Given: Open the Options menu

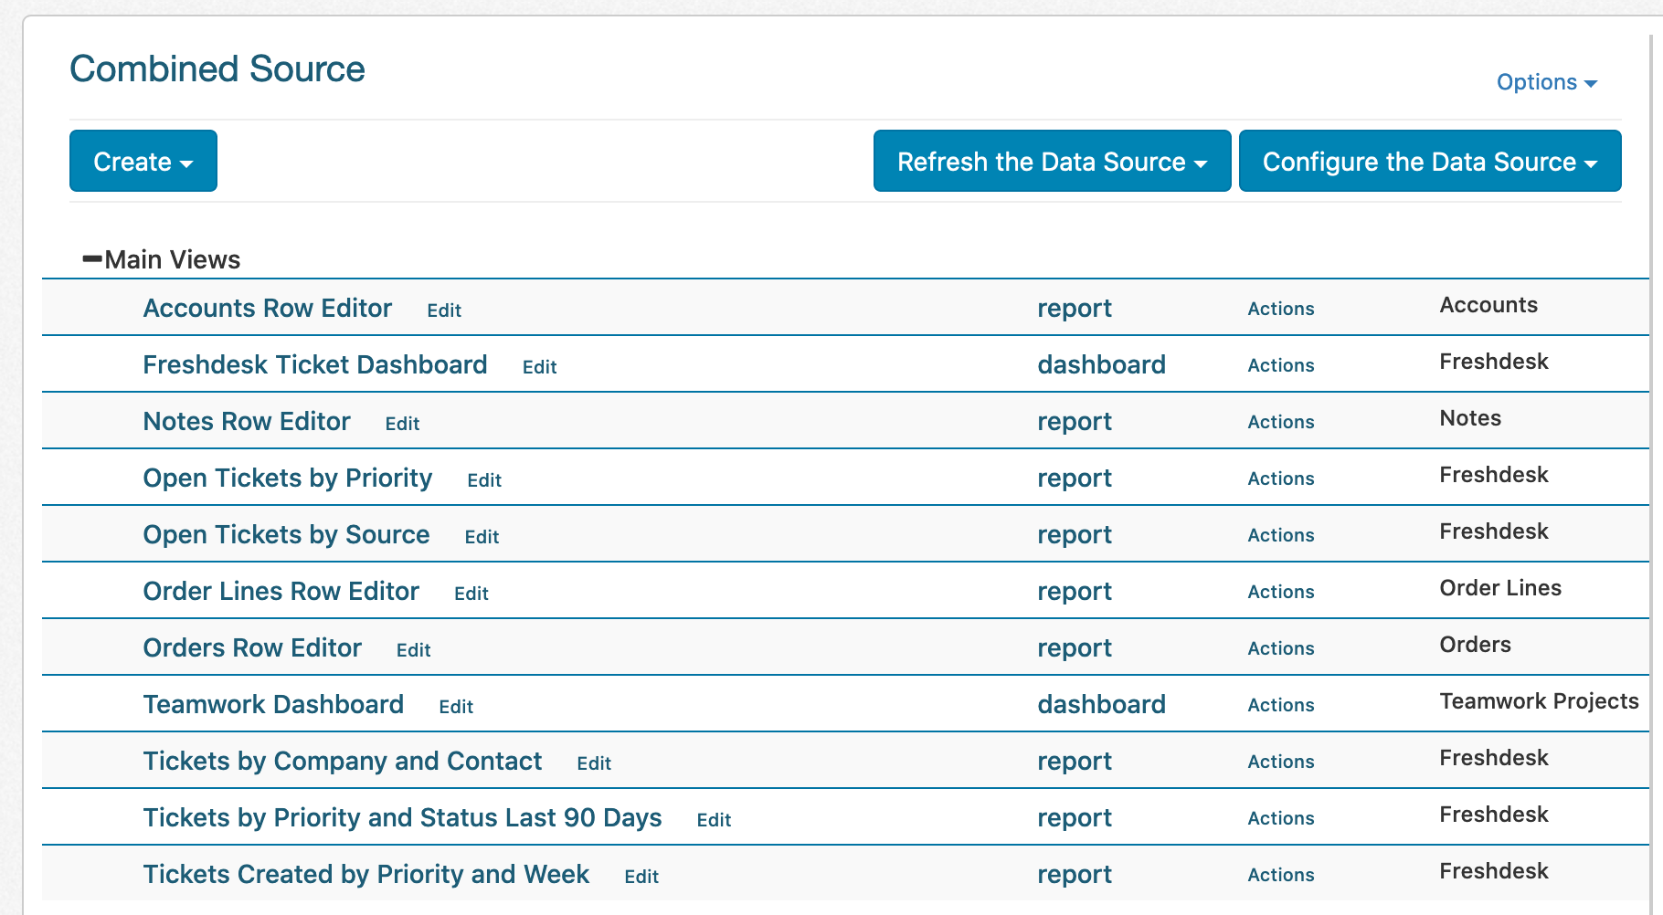Looking at the screenshot, I should (x=1546, y=82).
